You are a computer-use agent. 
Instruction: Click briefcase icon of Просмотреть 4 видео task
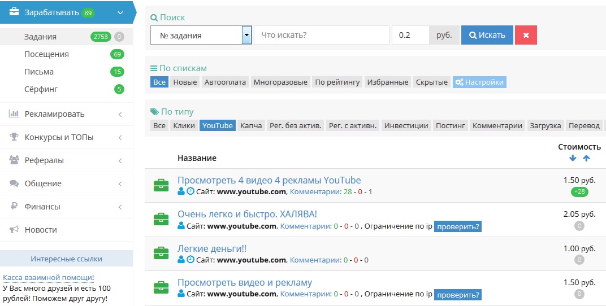[161, 186]
